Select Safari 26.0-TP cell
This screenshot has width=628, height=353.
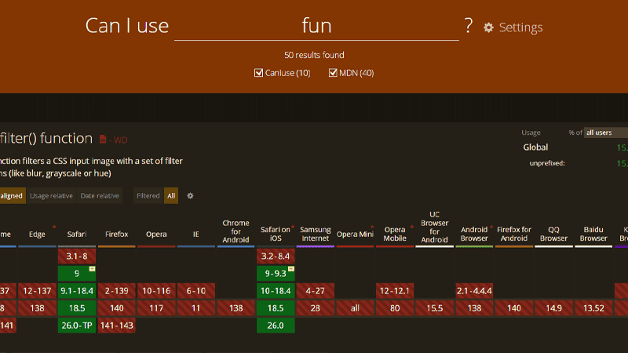pyautogui.click(x=76, y=326)
